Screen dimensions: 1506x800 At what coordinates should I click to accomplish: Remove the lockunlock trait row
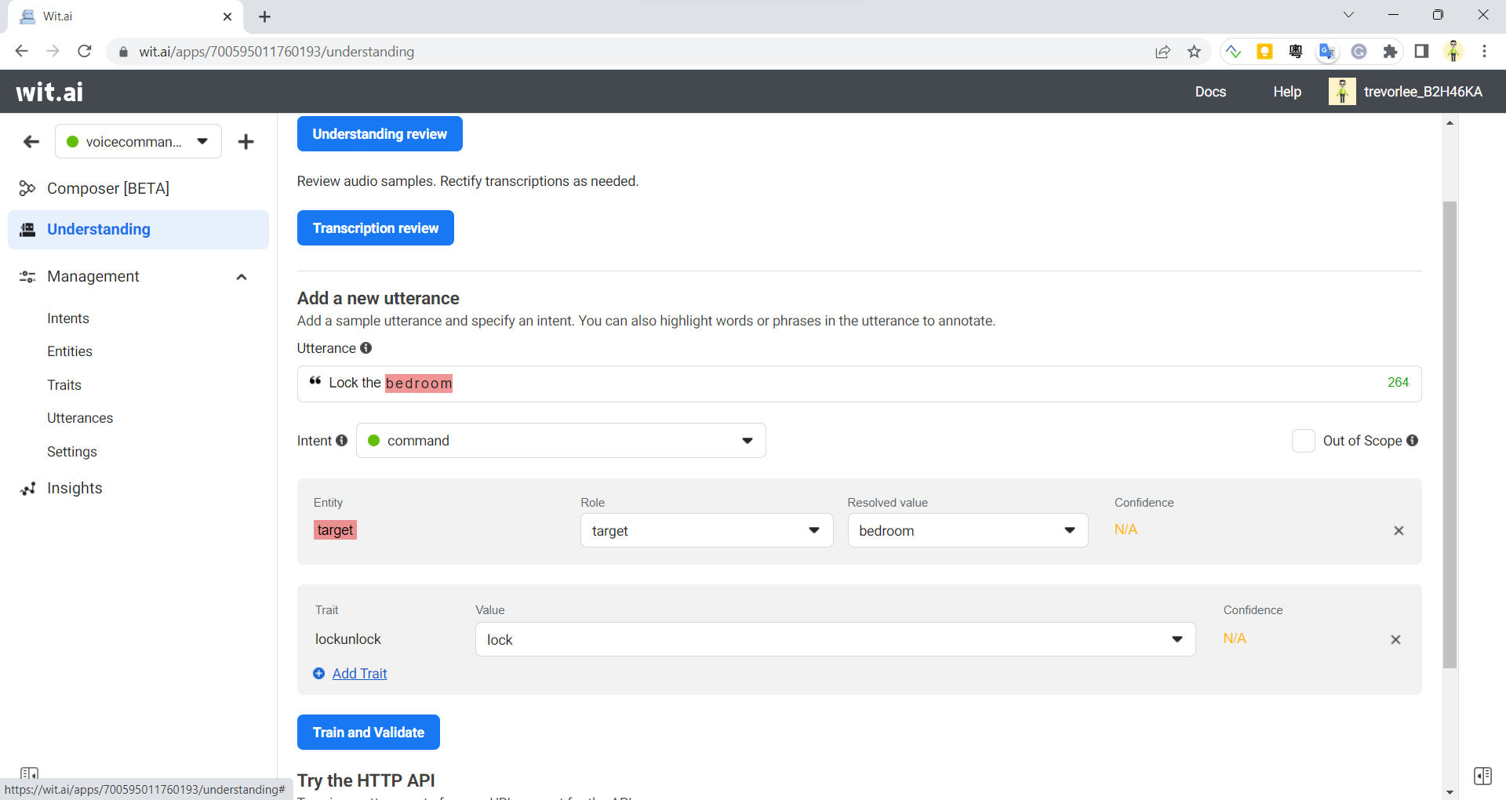coord(1395,640)
